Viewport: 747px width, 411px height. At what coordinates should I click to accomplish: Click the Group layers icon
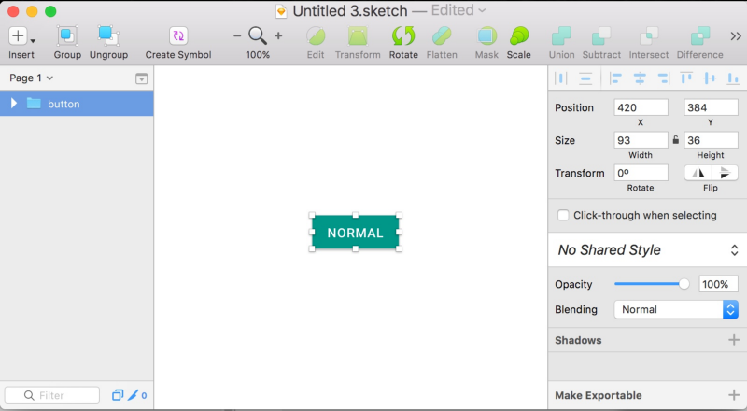(67, 36)
